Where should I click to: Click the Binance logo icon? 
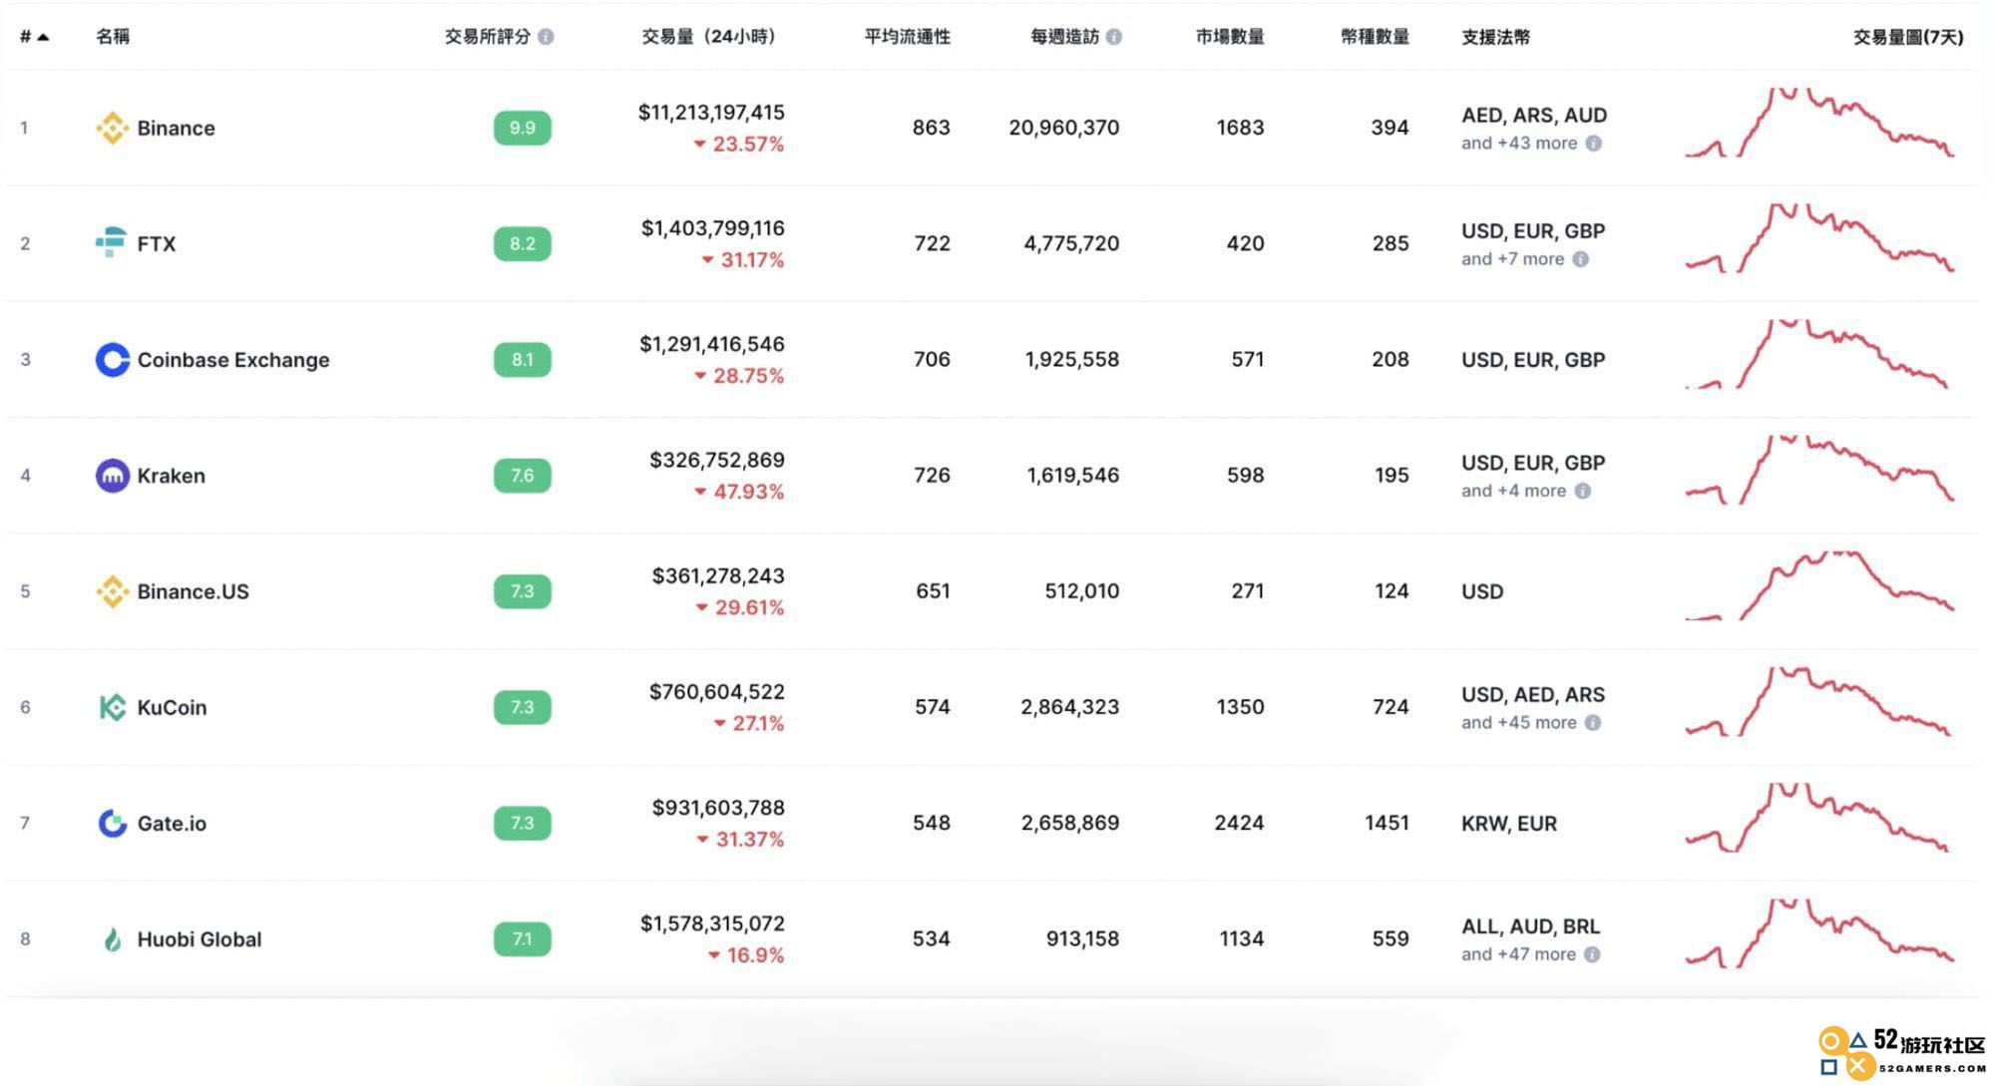(x=112, y=128)
